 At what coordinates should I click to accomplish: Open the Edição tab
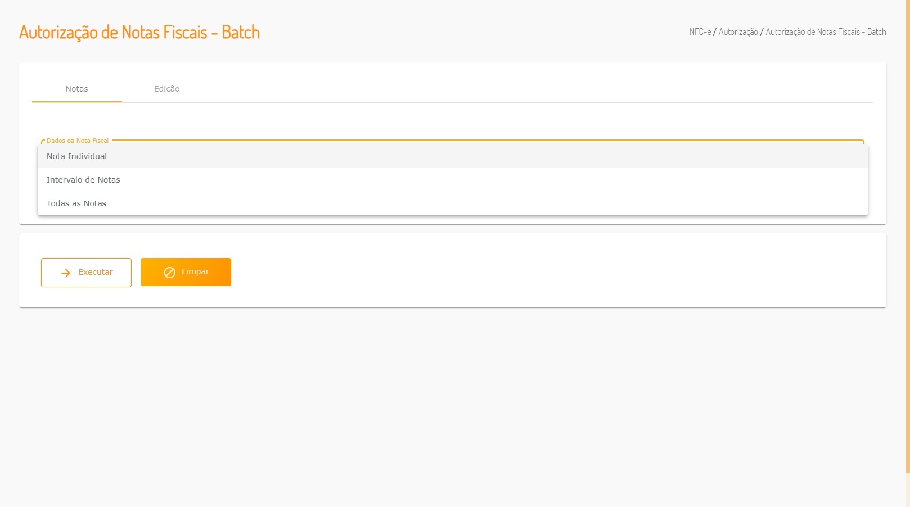pyautogui.click(x=166, y=89)
